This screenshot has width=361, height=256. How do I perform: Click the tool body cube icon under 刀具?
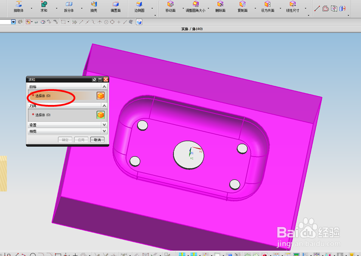[x=101, y=114]
